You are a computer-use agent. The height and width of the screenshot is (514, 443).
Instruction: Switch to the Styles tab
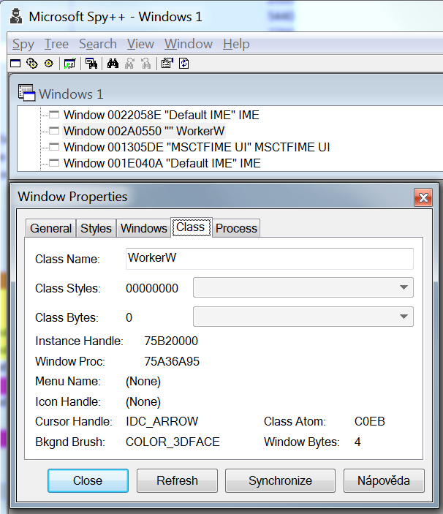coord(96,228)
